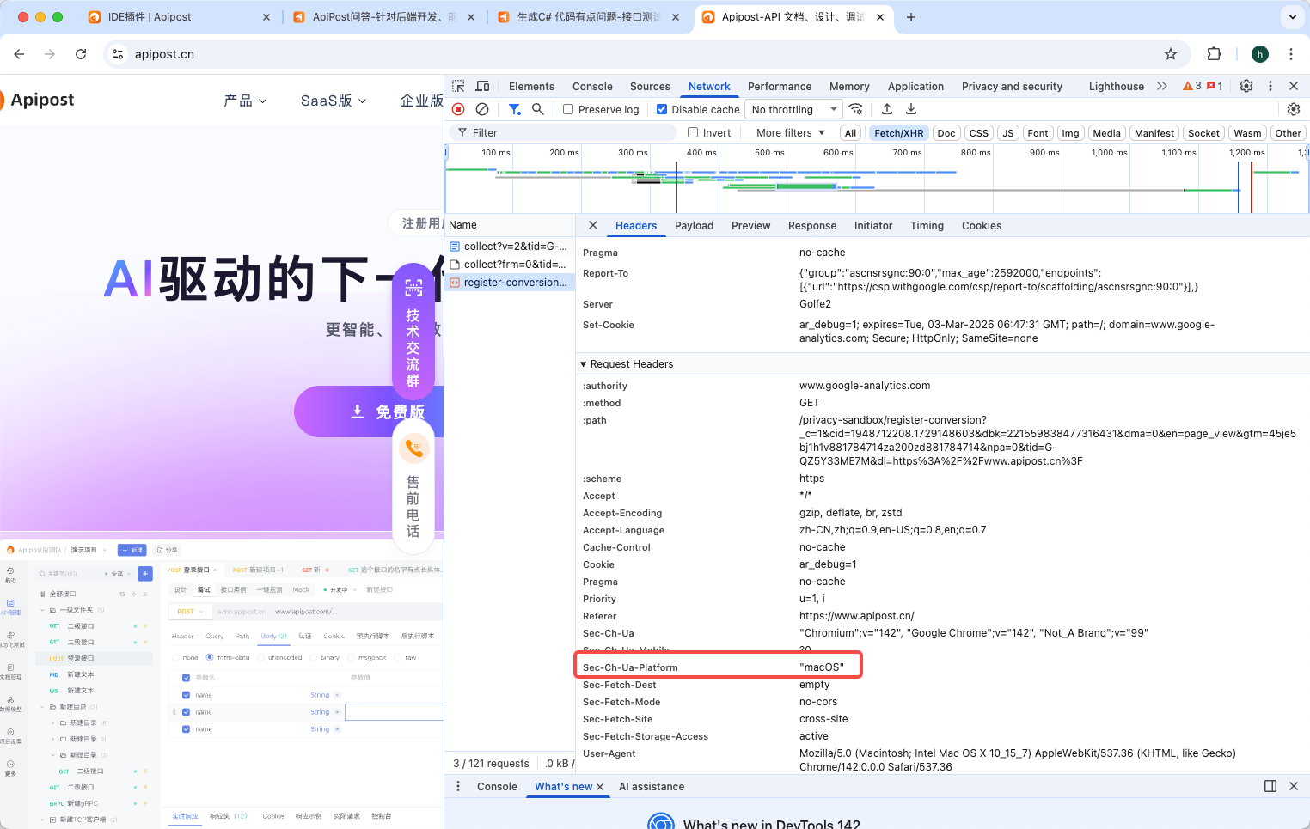Stop recording the network log

(x=458, y=109)
